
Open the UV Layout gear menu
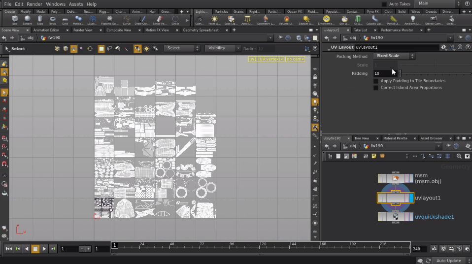click(444, 47)
